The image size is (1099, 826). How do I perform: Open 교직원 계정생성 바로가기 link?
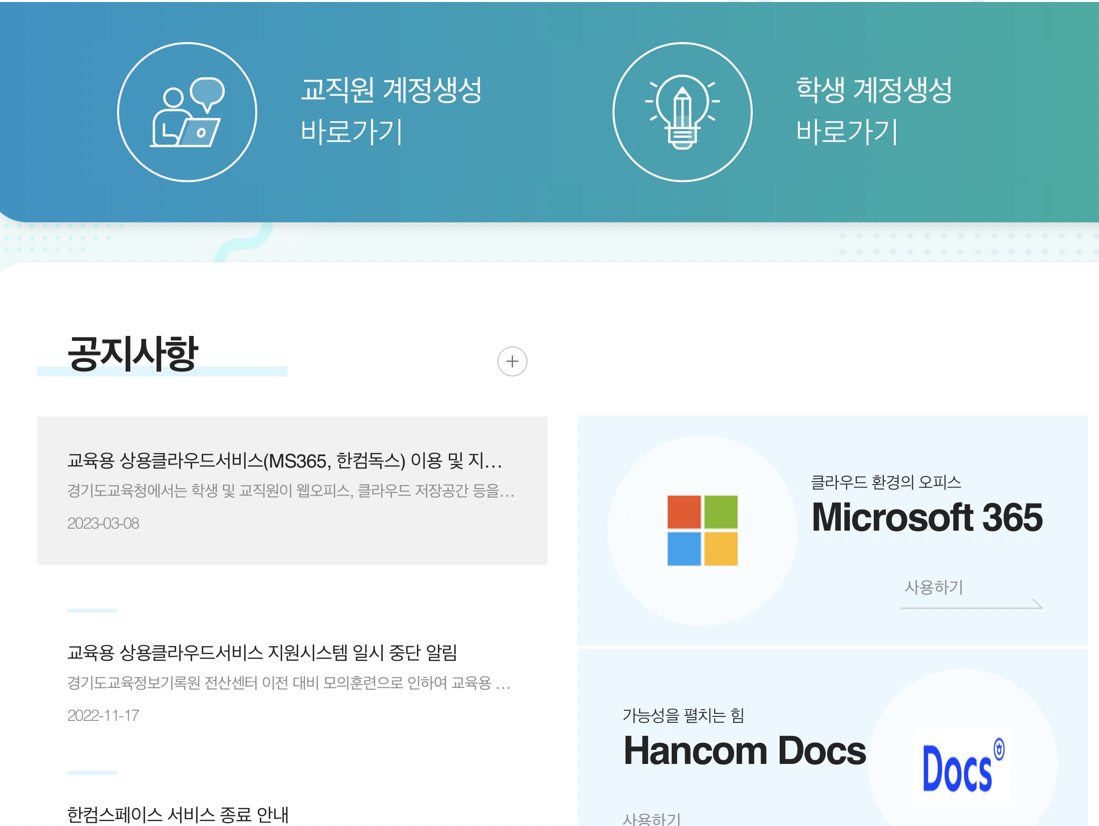(390, 111)
